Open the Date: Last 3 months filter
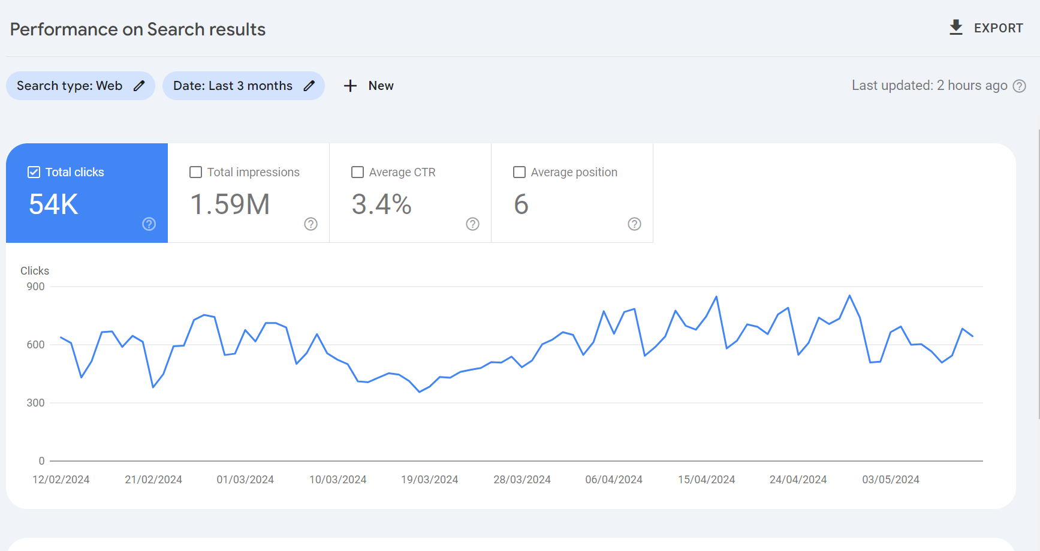This screenshot has height=551, width=1040. pyautogui.click(x=233, y=86)
